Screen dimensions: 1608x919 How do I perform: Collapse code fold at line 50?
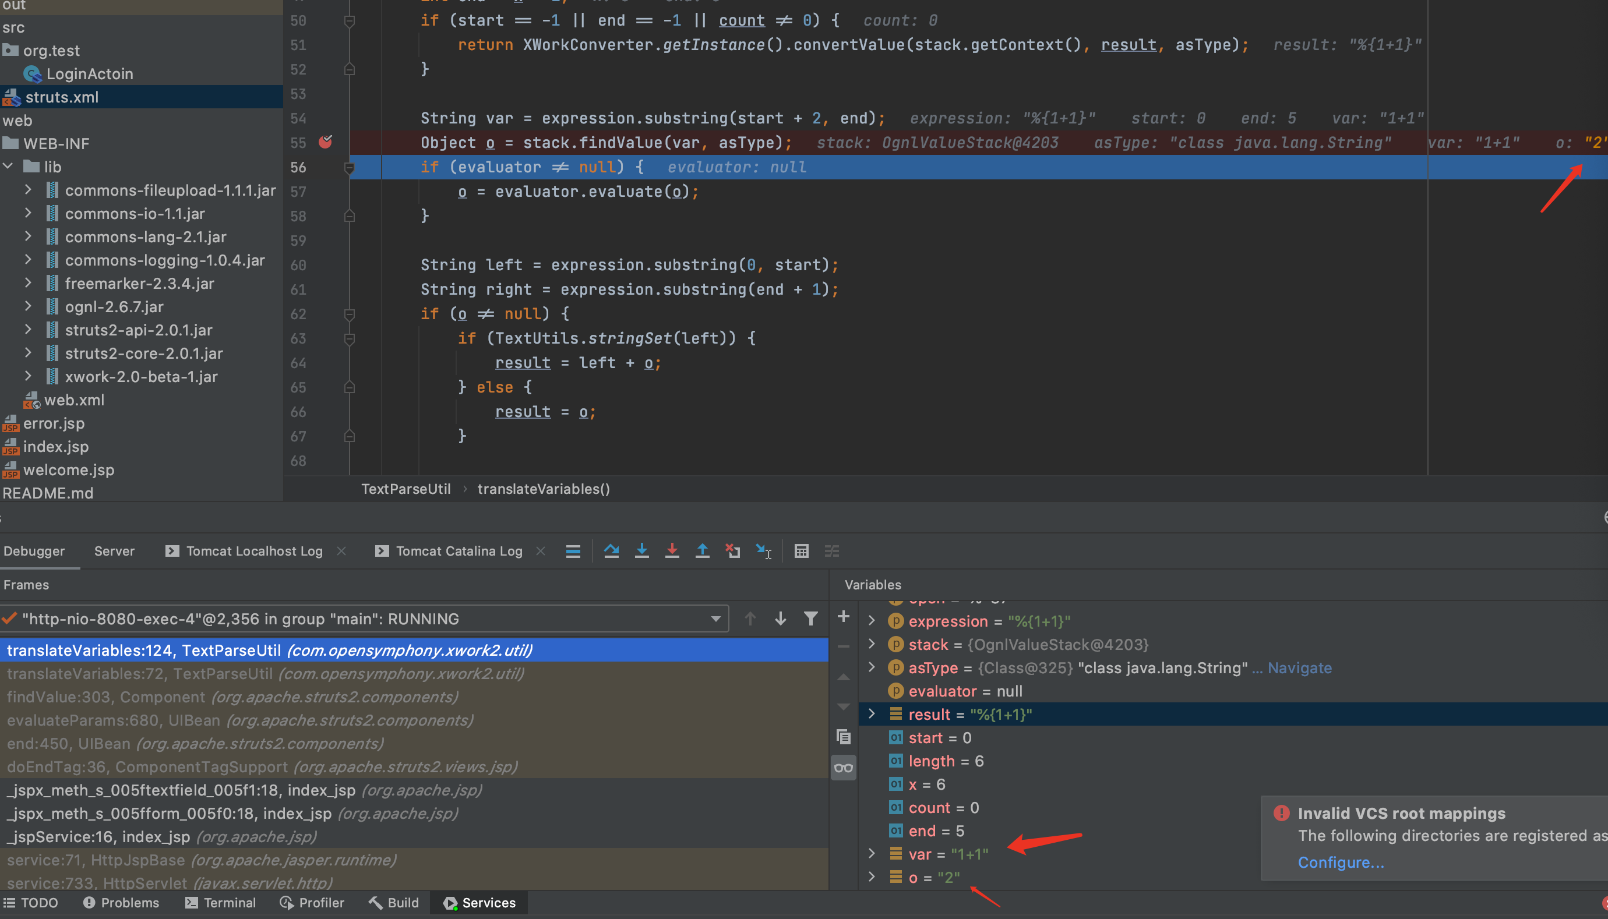tap(349, 21)
